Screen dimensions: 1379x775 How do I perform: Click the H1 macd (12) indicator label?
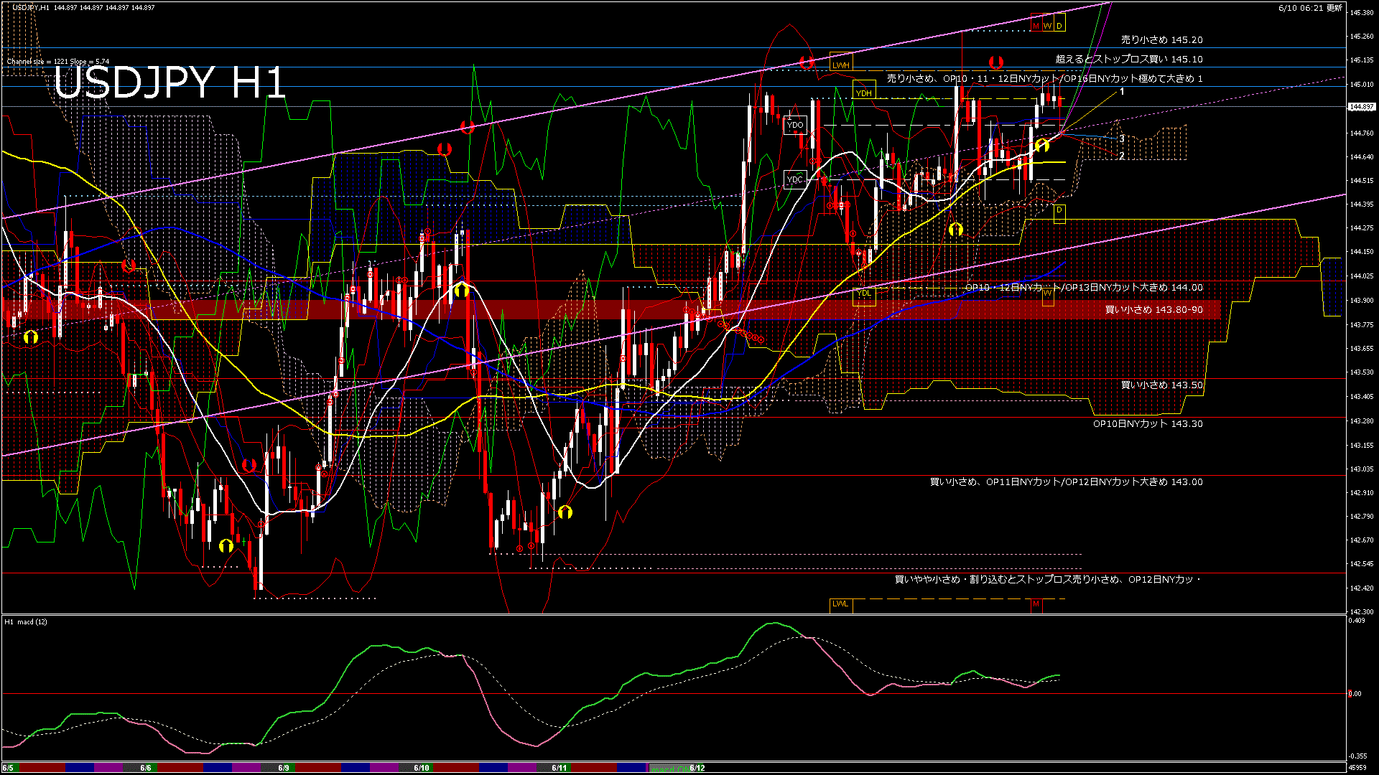[26, 621]
